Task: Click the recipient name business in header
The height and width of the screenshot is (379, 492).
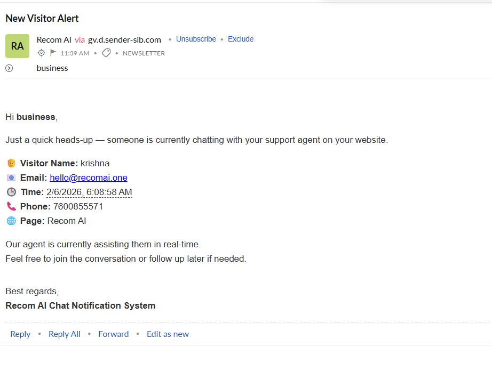Action: (x=52, y=68)
